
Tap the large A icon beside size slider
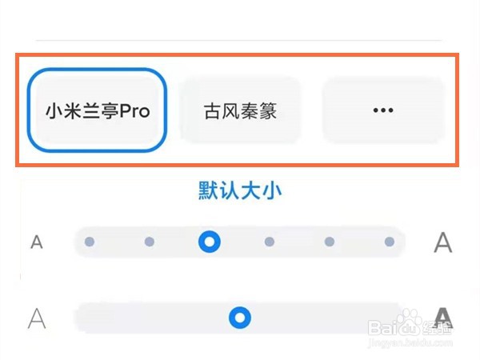[443, 242]
